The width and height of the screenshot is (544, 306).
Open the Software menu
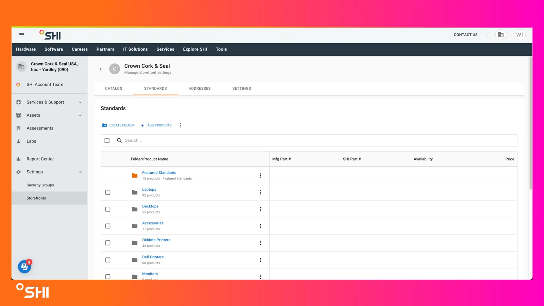click(54, 49)
